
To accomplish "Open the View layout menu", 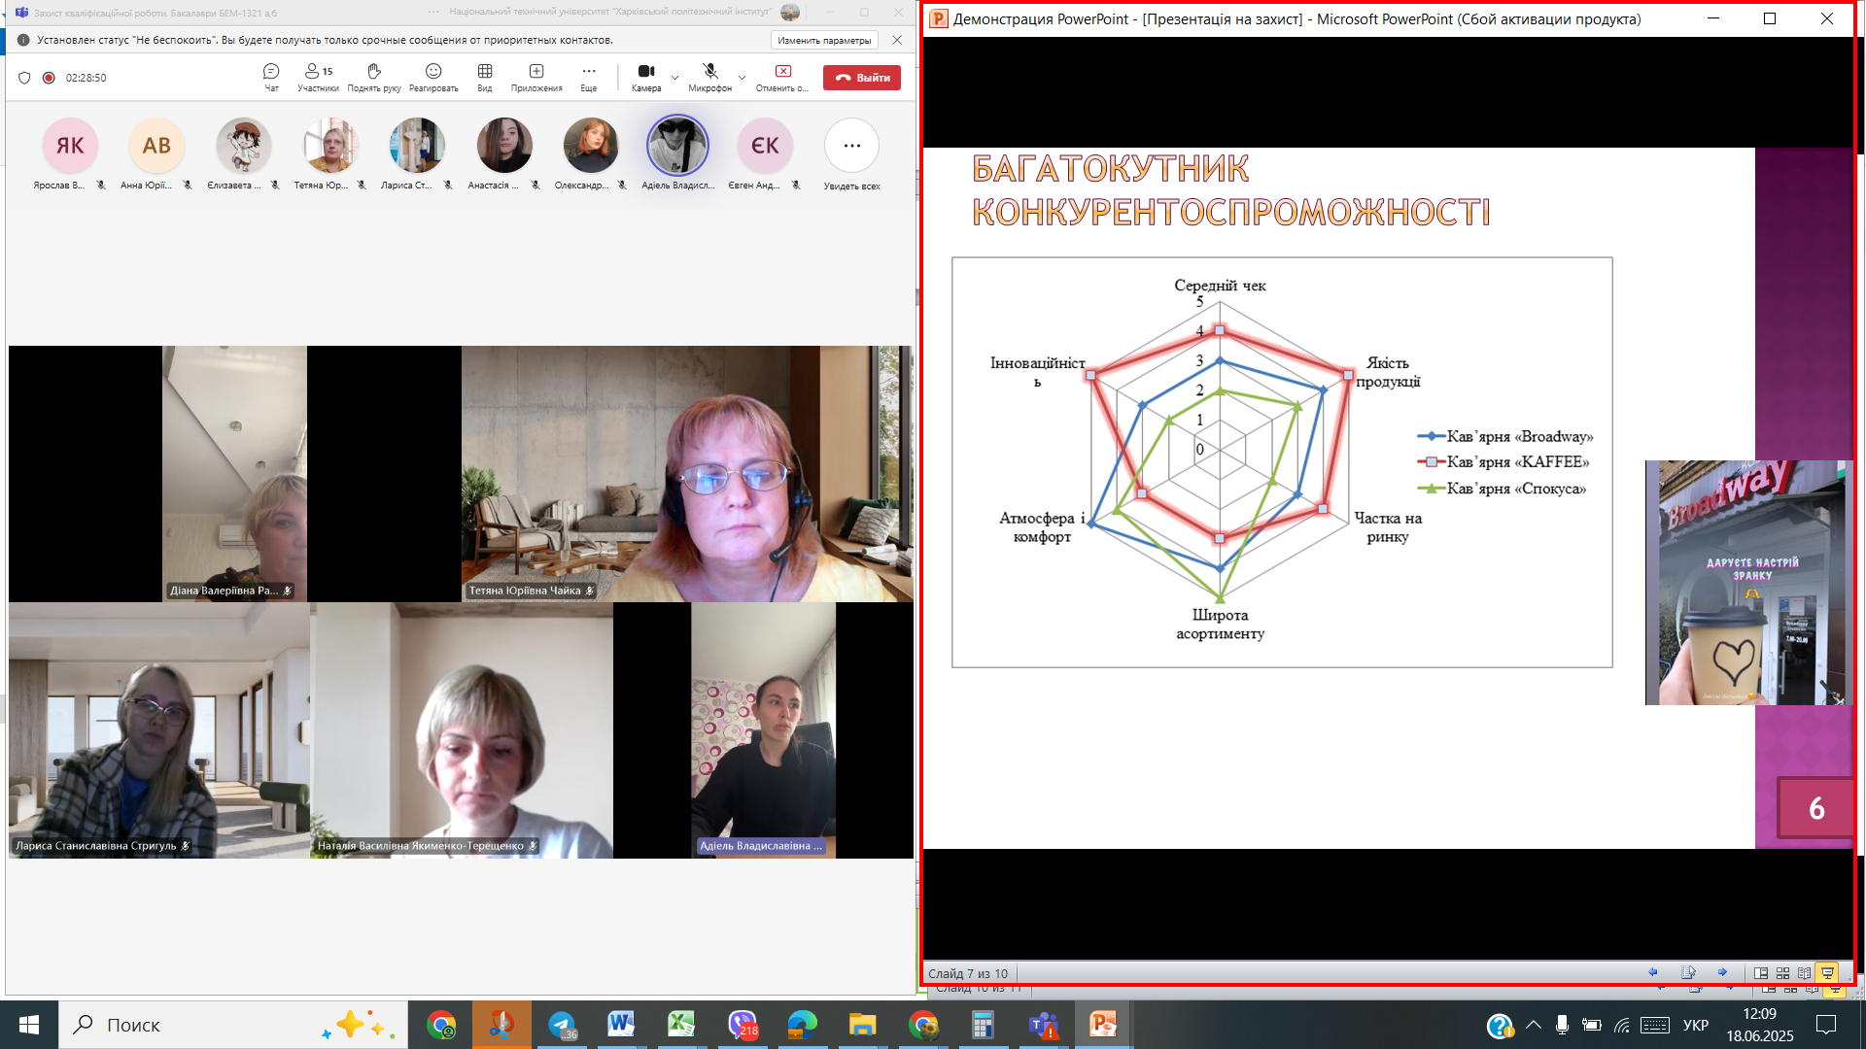I will tap(485, 77).
